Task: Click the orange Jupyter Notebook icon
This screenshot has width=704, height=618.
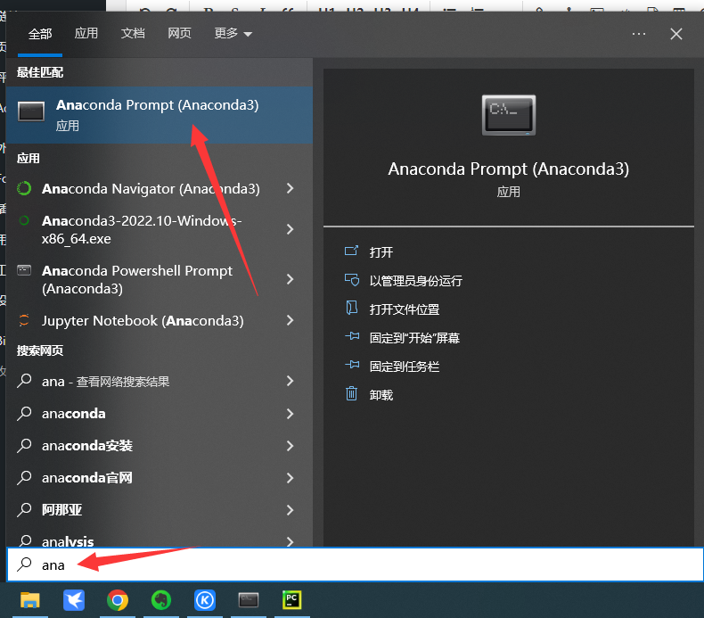Action: coord(24,320)
